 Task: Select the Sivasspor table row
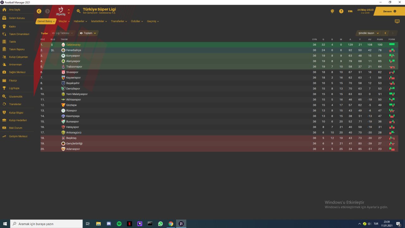pos(219,72)
